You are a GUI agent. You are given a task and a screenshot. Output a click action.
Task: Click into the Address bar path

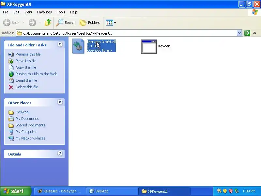pos(127,33)
